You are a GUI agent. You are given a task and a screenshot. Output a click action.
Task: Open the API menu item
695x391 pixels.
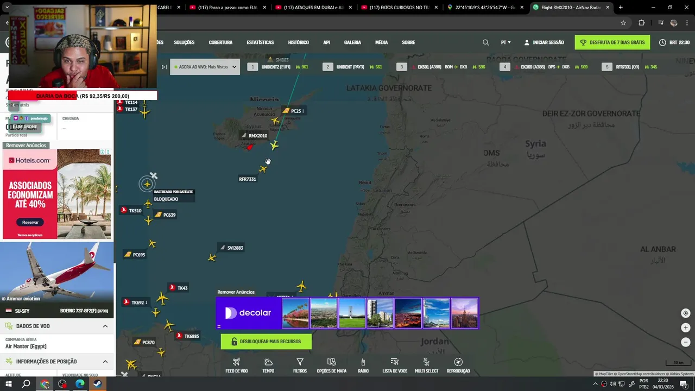(x=326, y=42)
